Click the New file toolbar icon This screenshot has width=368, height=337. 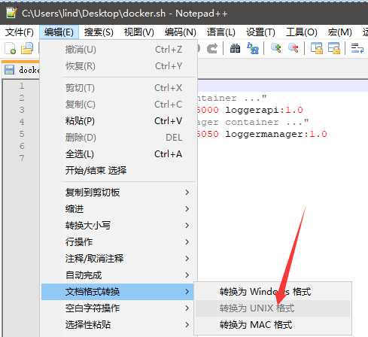point(11,48)
